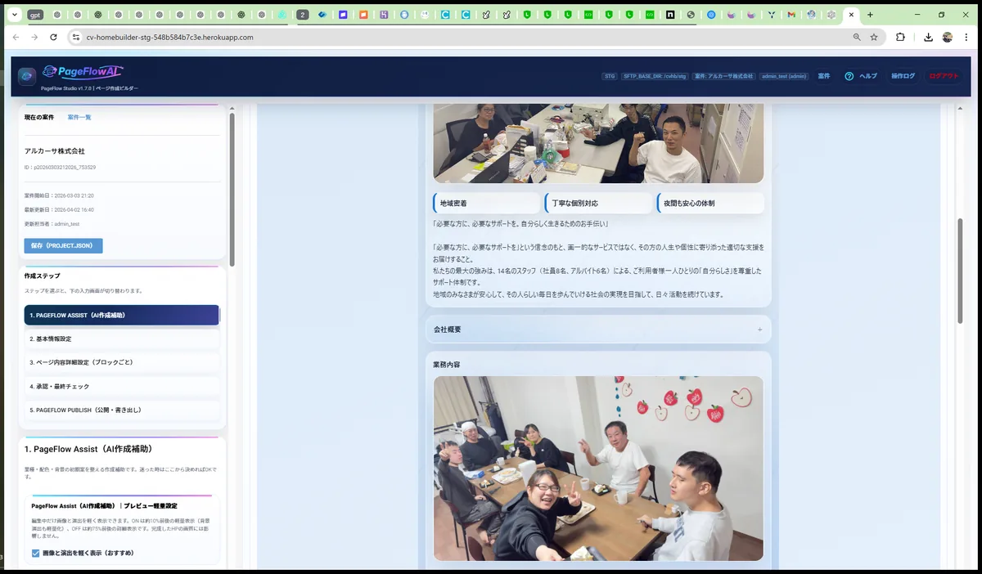Add a new browser tab
Screen dimensions: 982x574
tap(870, 15)
